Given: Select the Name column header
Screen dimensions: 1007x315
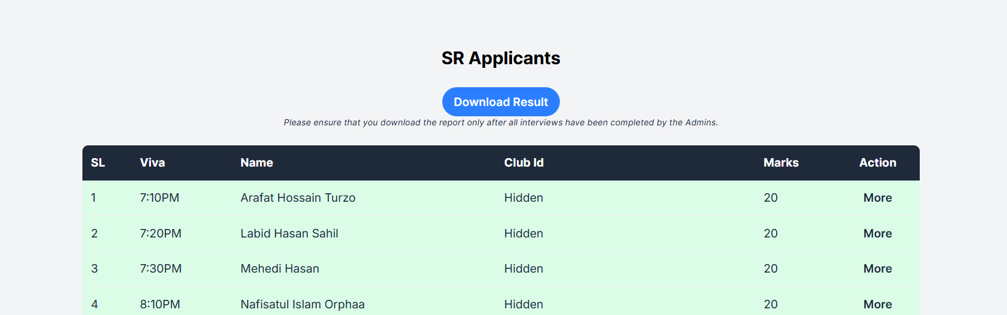Looking at the screenshot, I should (256, 163).
